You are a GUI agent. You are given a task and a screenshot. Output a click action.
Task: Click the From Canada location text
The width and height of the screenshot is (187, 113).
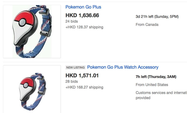[x=147, y=25]
